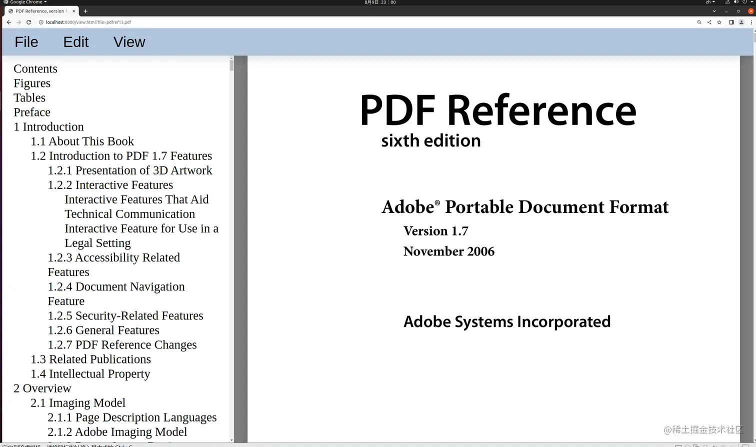The image size is (756, 447).
Task: Open Interactive Feature for Use in a Legal Setting
Action: pyautogui.click(x=141, y=235)
